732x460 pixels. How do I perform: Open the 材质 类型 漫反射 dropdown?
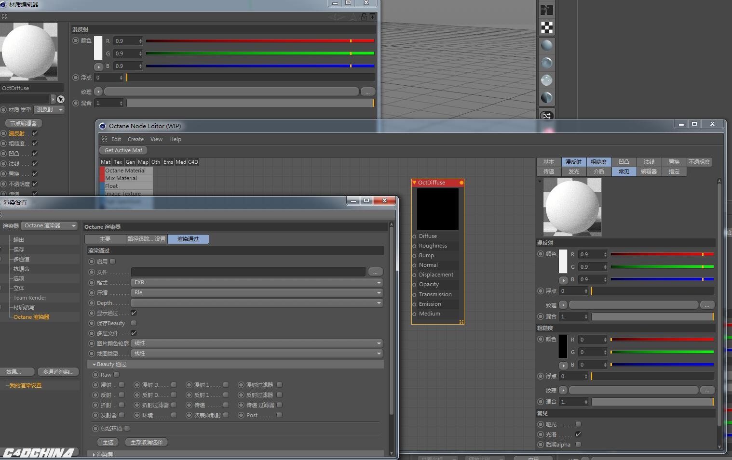(x=50, y=110)
